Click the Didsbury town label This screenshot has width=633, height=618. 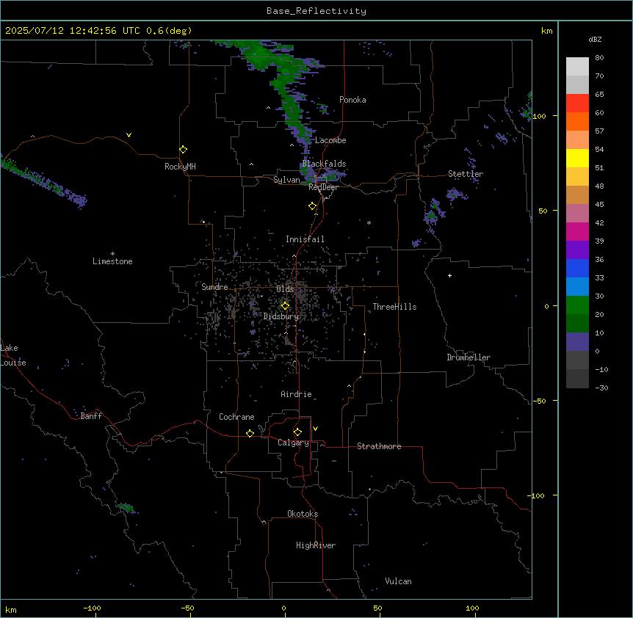coord(281,316)
